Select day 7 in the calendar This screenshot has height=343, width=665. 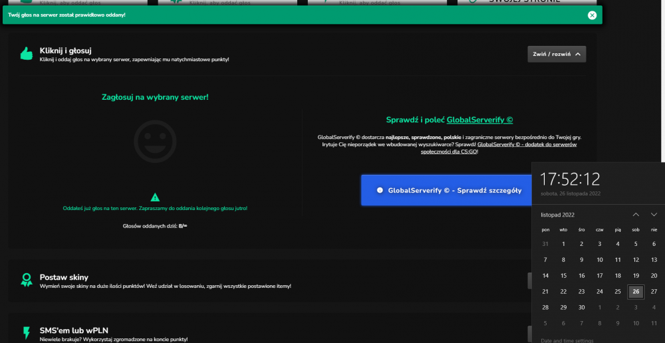[x=545, y=260]
